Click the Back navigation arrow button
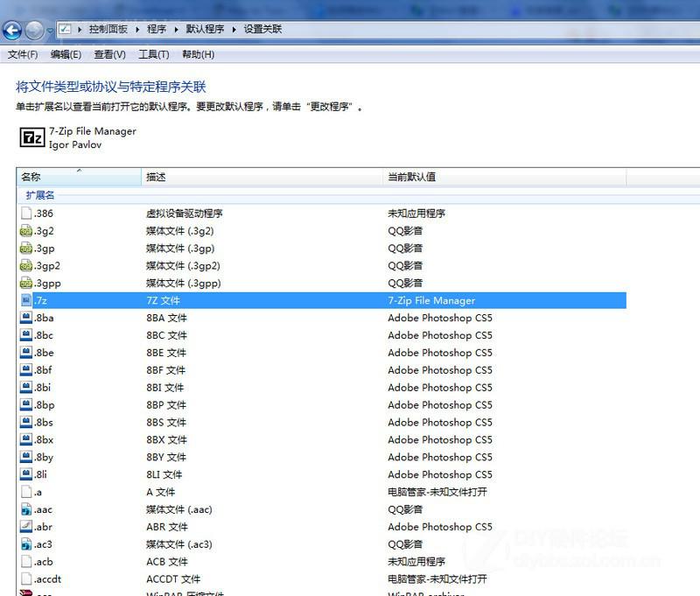 (12, 31)
